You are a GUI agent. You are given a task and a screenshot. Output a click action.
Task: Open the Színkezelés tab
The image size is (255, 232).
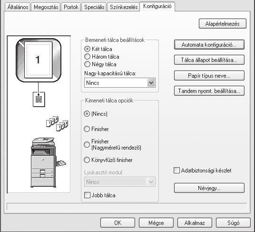(x=124, y=7)
